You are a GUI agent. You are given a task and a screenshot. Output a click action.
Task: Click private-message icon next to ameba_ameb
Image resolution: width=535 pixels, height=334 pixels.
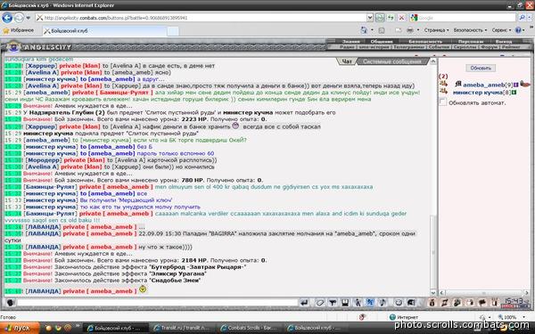click(443, 84)
